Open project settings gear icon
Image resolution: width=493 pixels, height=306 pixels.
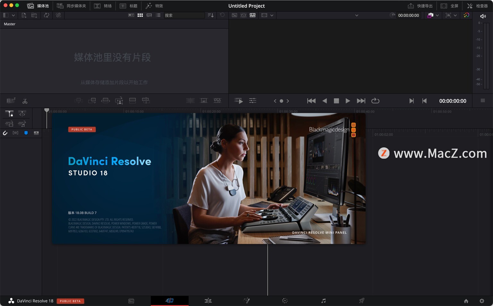[482, 301]
